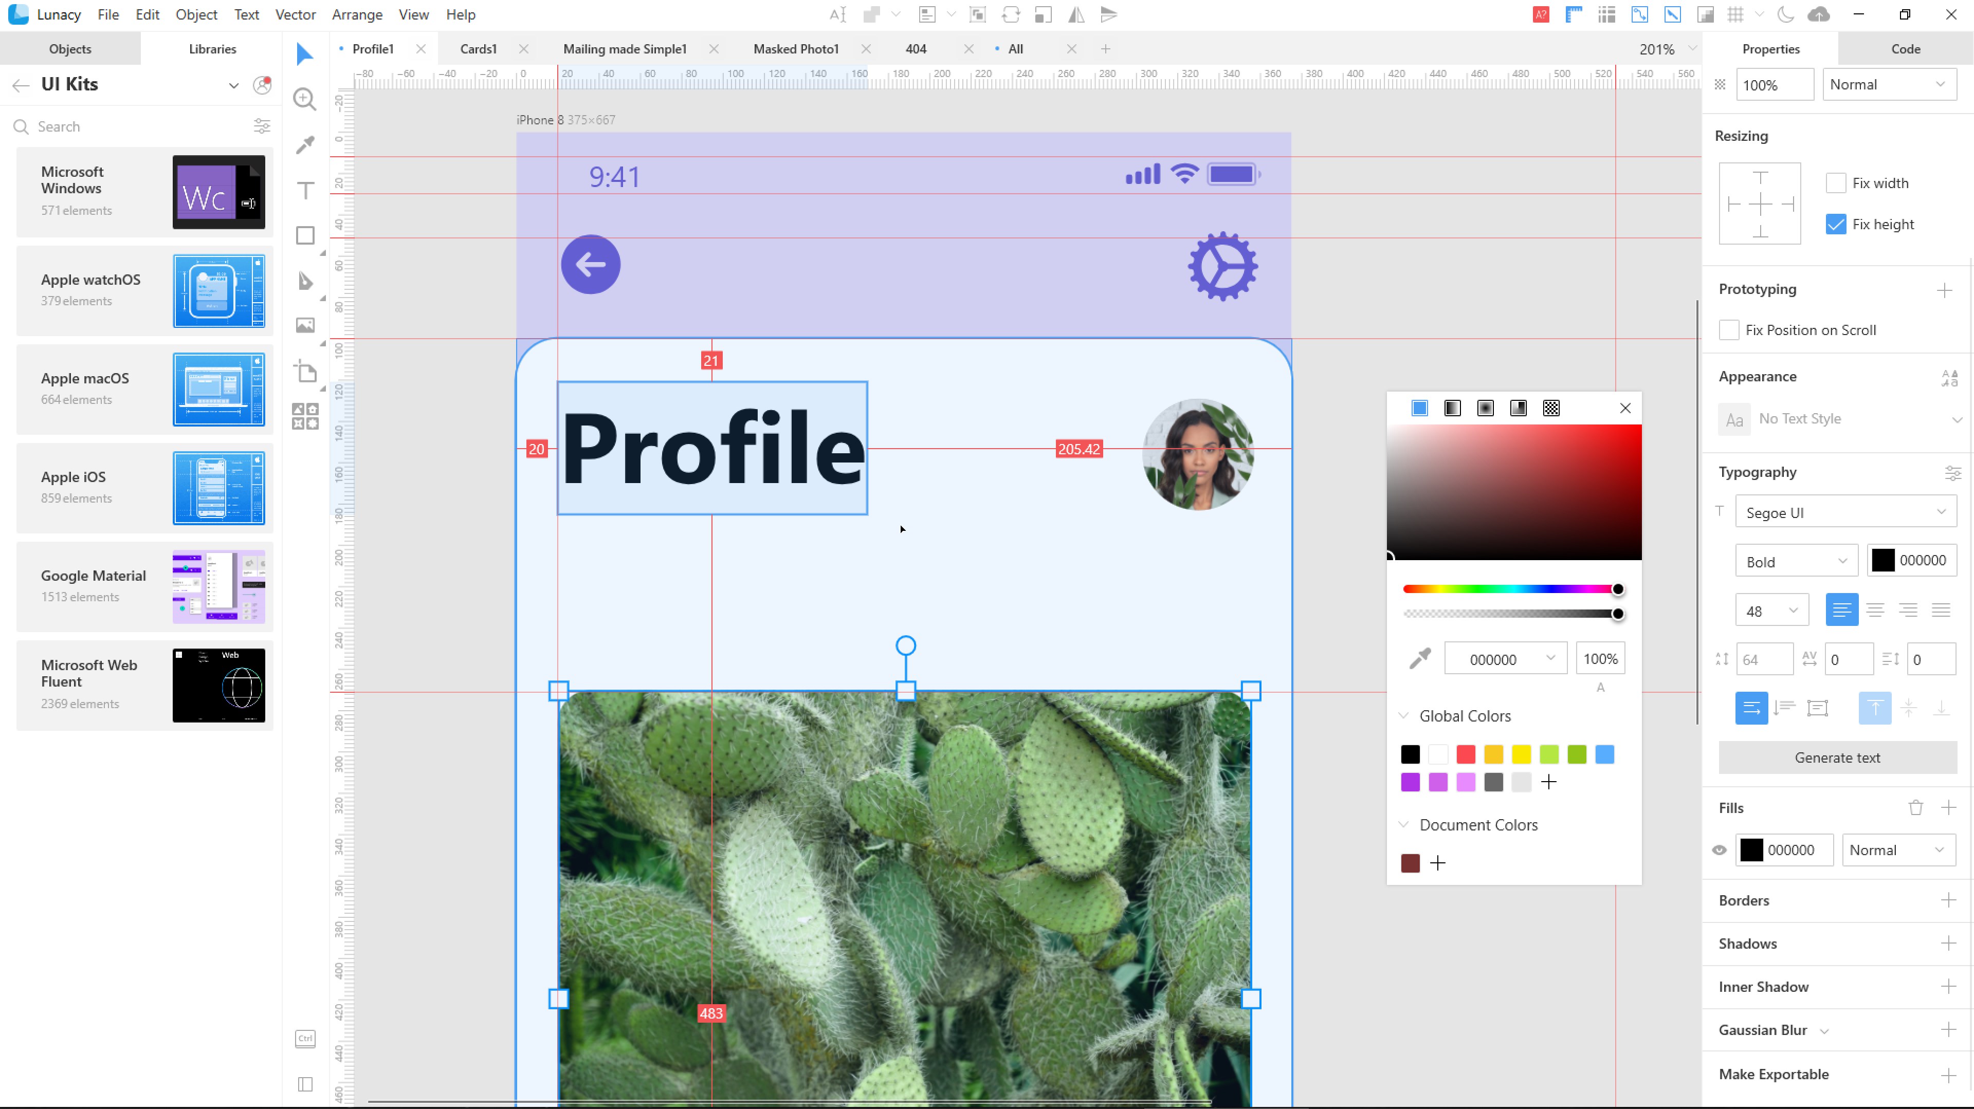Click the color picker eyedropper icon

(x=1419, y=659)
